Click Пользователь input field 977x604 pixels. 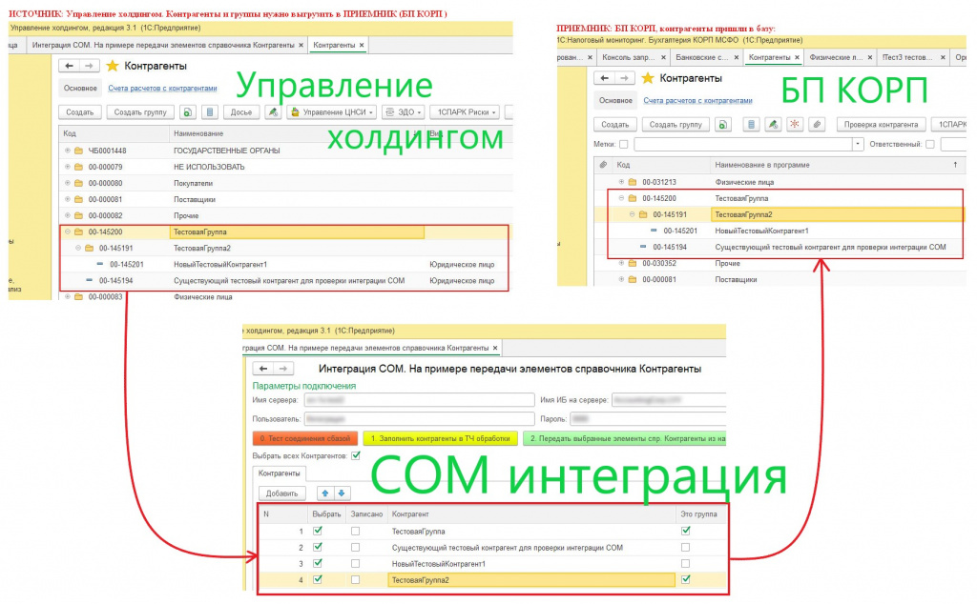(419, 418)
